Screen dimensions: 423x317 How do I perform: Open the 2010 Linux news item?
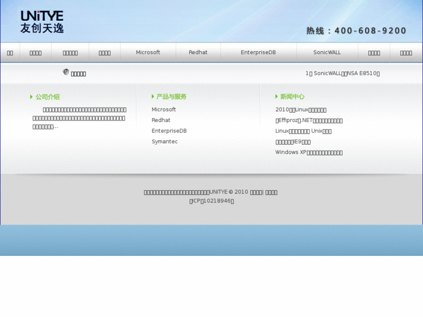coord(301,110)
